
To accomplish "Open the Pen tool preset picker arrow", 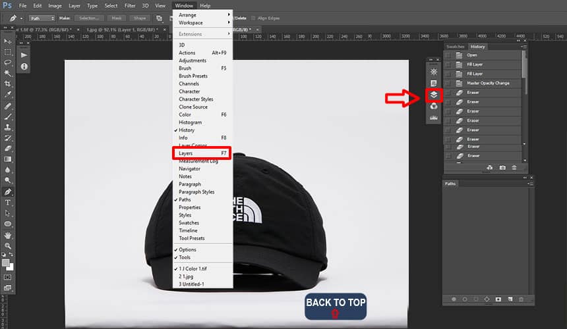I will coord(21,18).
